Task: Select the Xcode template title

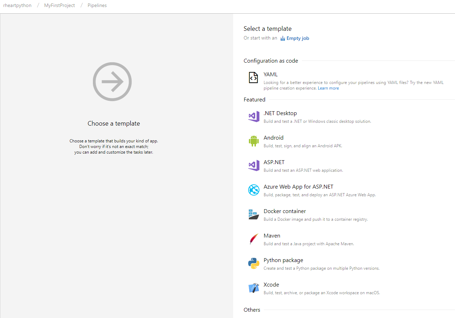Action: tap(271, 285)
